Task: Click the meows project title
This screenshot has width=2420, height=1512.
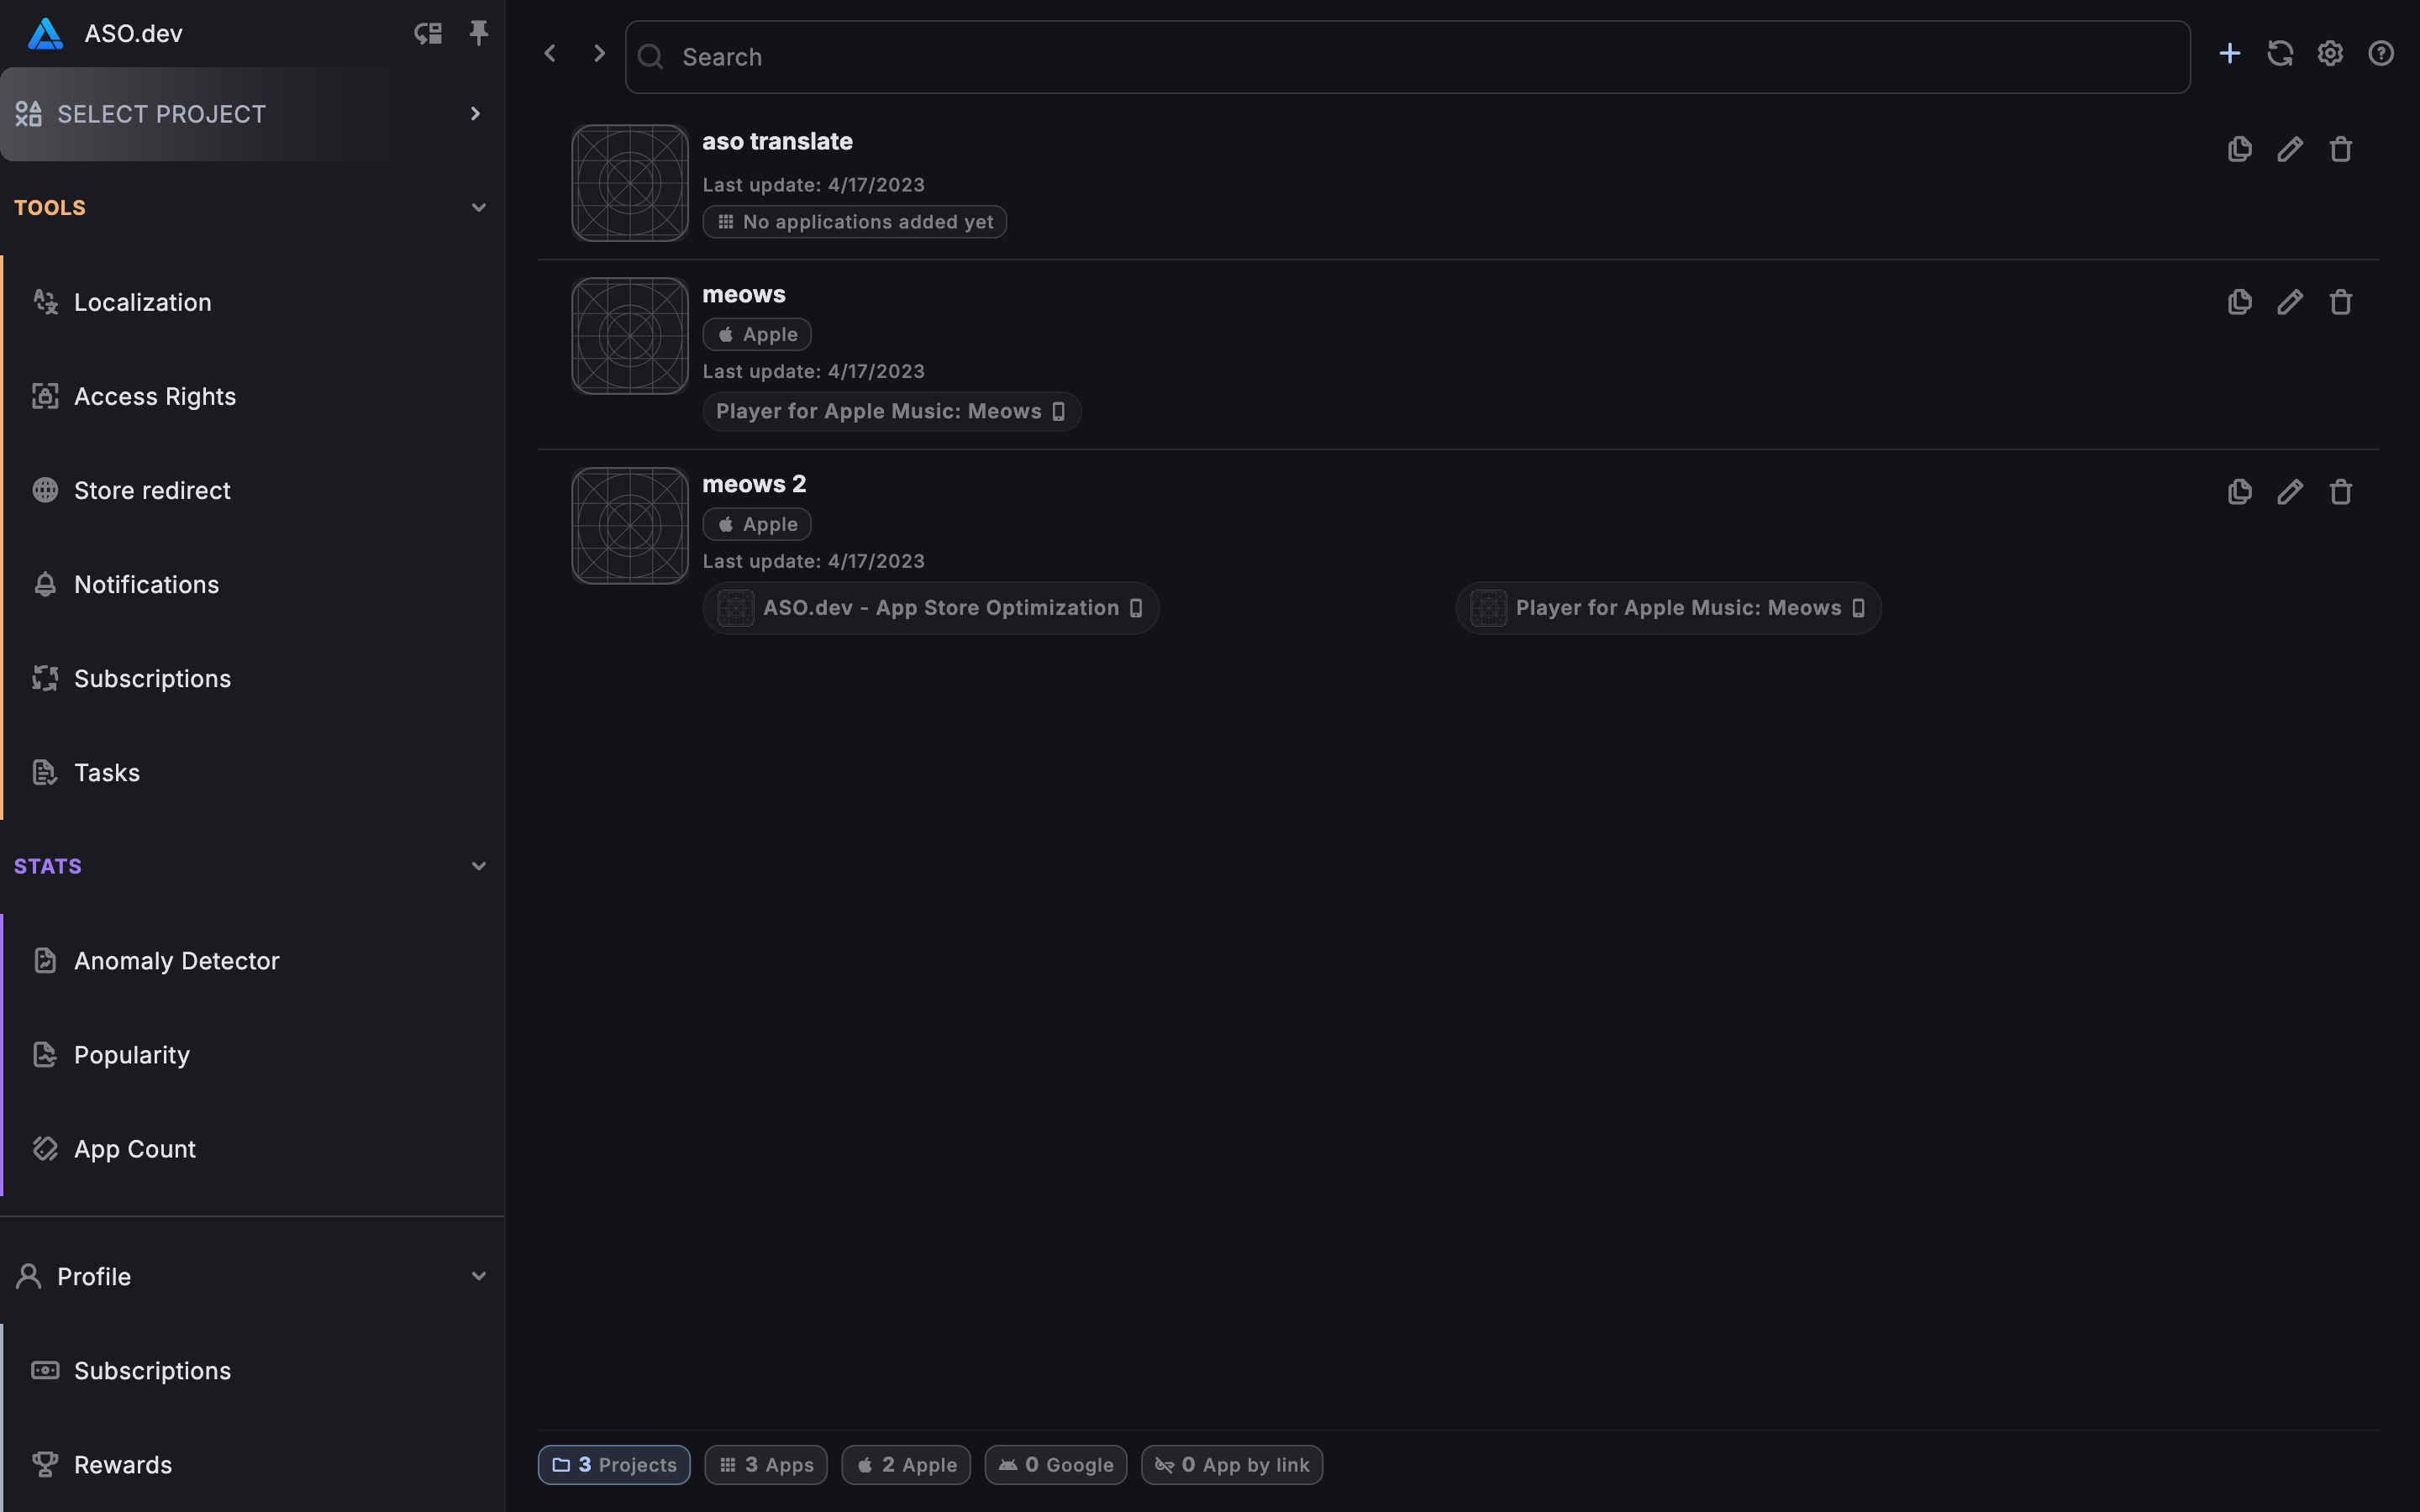Action: (x=744, y=295)
